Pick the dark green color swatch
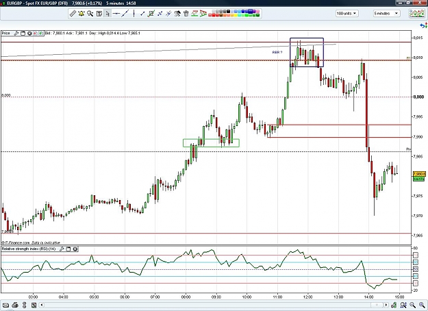The height and width of the screenshot is (311, 428). pyautogui.click(x=257, y=15)
